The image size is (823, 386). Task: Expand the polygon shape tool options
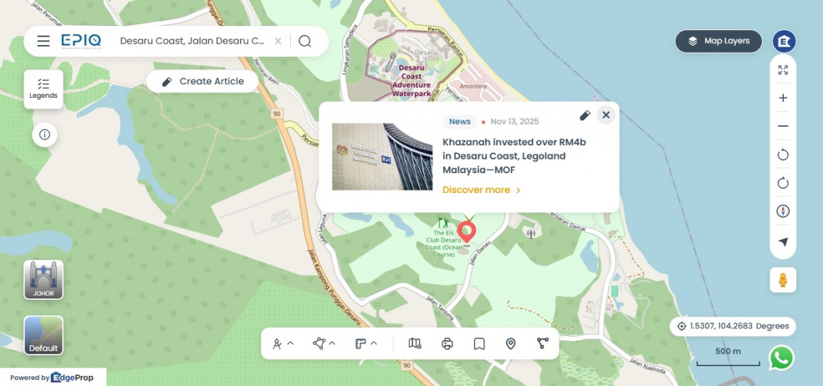(324, 344)
